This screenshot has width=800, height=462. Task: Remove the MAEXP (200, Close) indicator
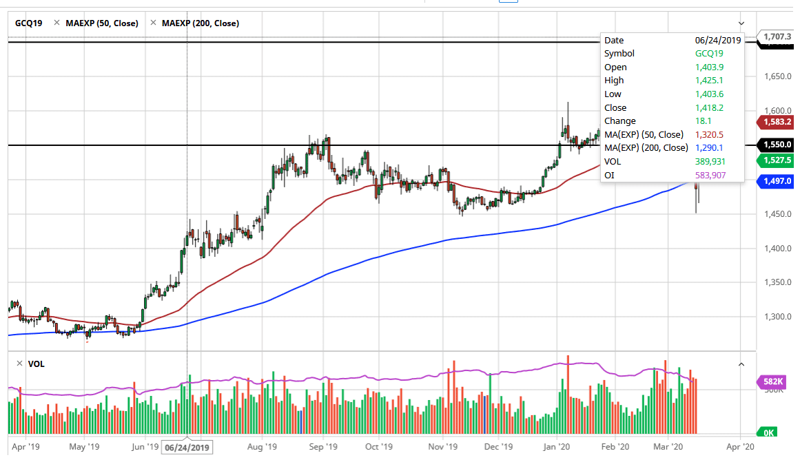pyautogui.click(x=153, y=23)
